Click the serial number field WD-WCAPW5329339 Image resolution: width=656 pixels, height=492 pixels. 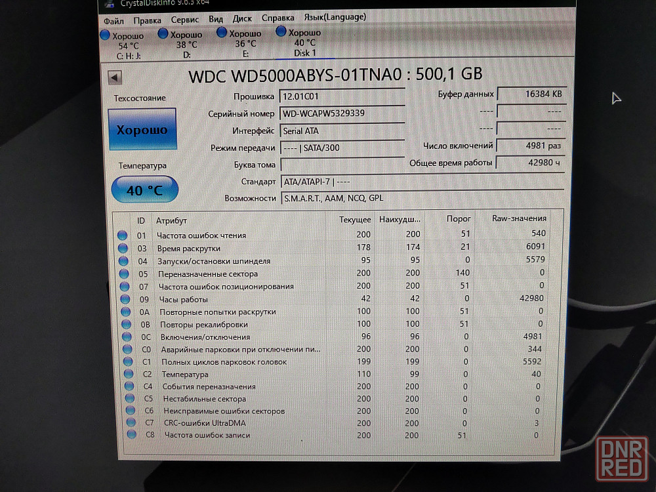coord(342,113)
